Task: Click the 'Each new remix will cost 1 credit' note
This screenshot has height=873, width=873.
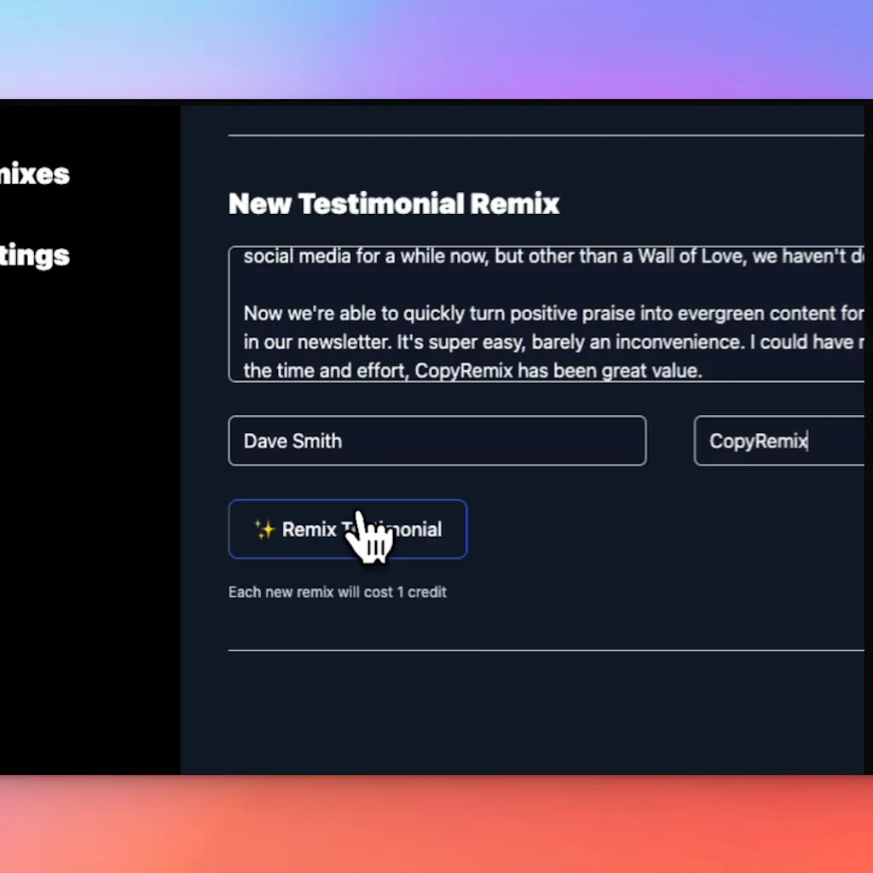Action: pos(337,592)
